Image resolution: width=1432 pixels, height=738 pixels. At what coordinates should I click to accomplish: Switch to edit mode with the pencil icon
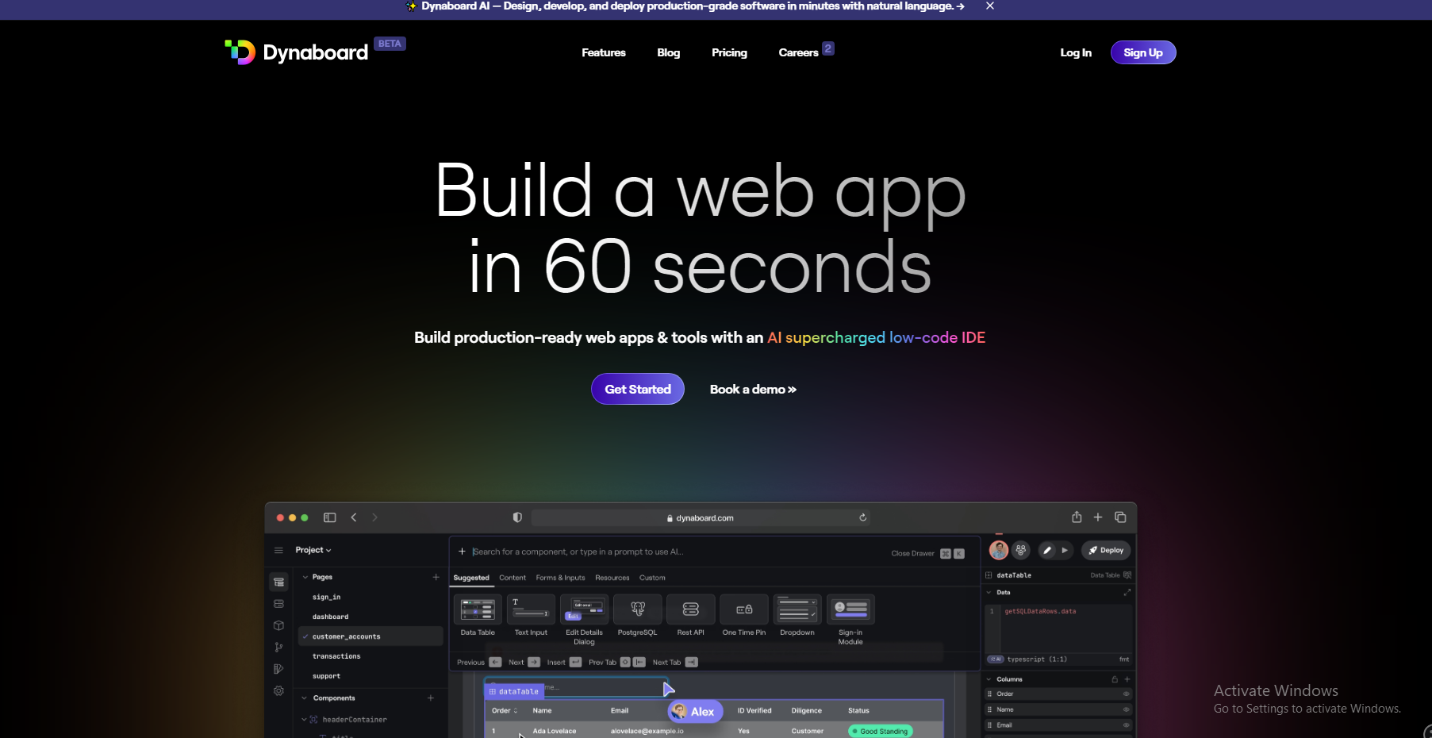[x=1047, y=550]
